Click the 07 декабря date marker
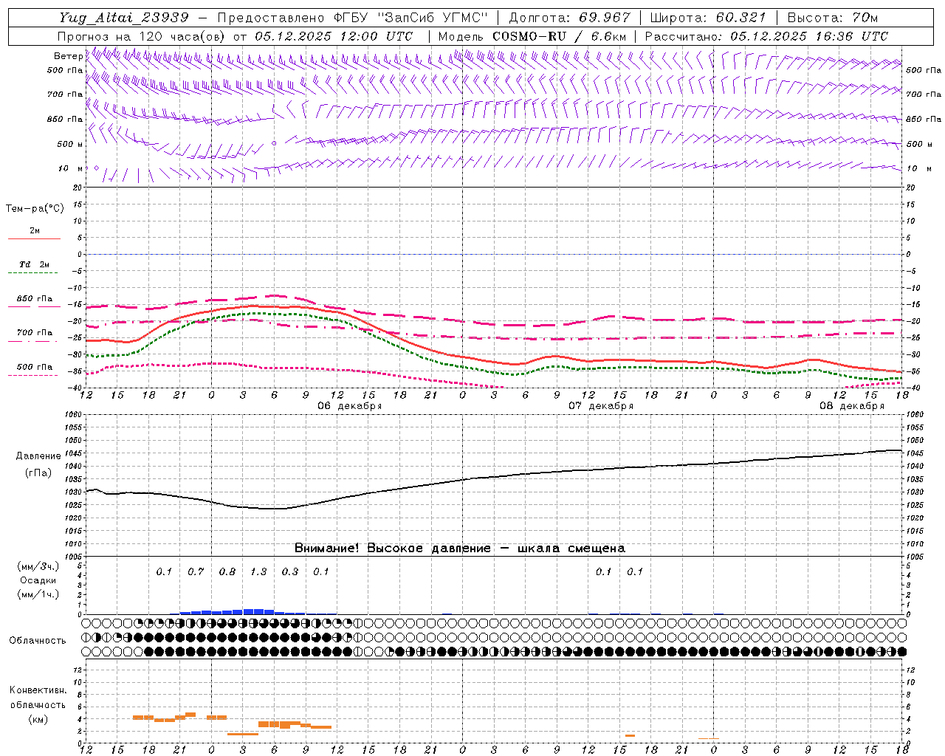 600,406
